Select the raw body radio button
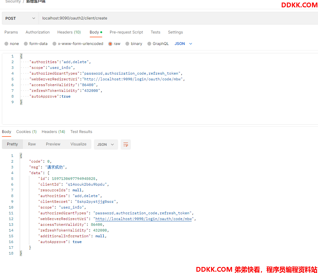Screen dimensions: 318x273 (110, 44)
